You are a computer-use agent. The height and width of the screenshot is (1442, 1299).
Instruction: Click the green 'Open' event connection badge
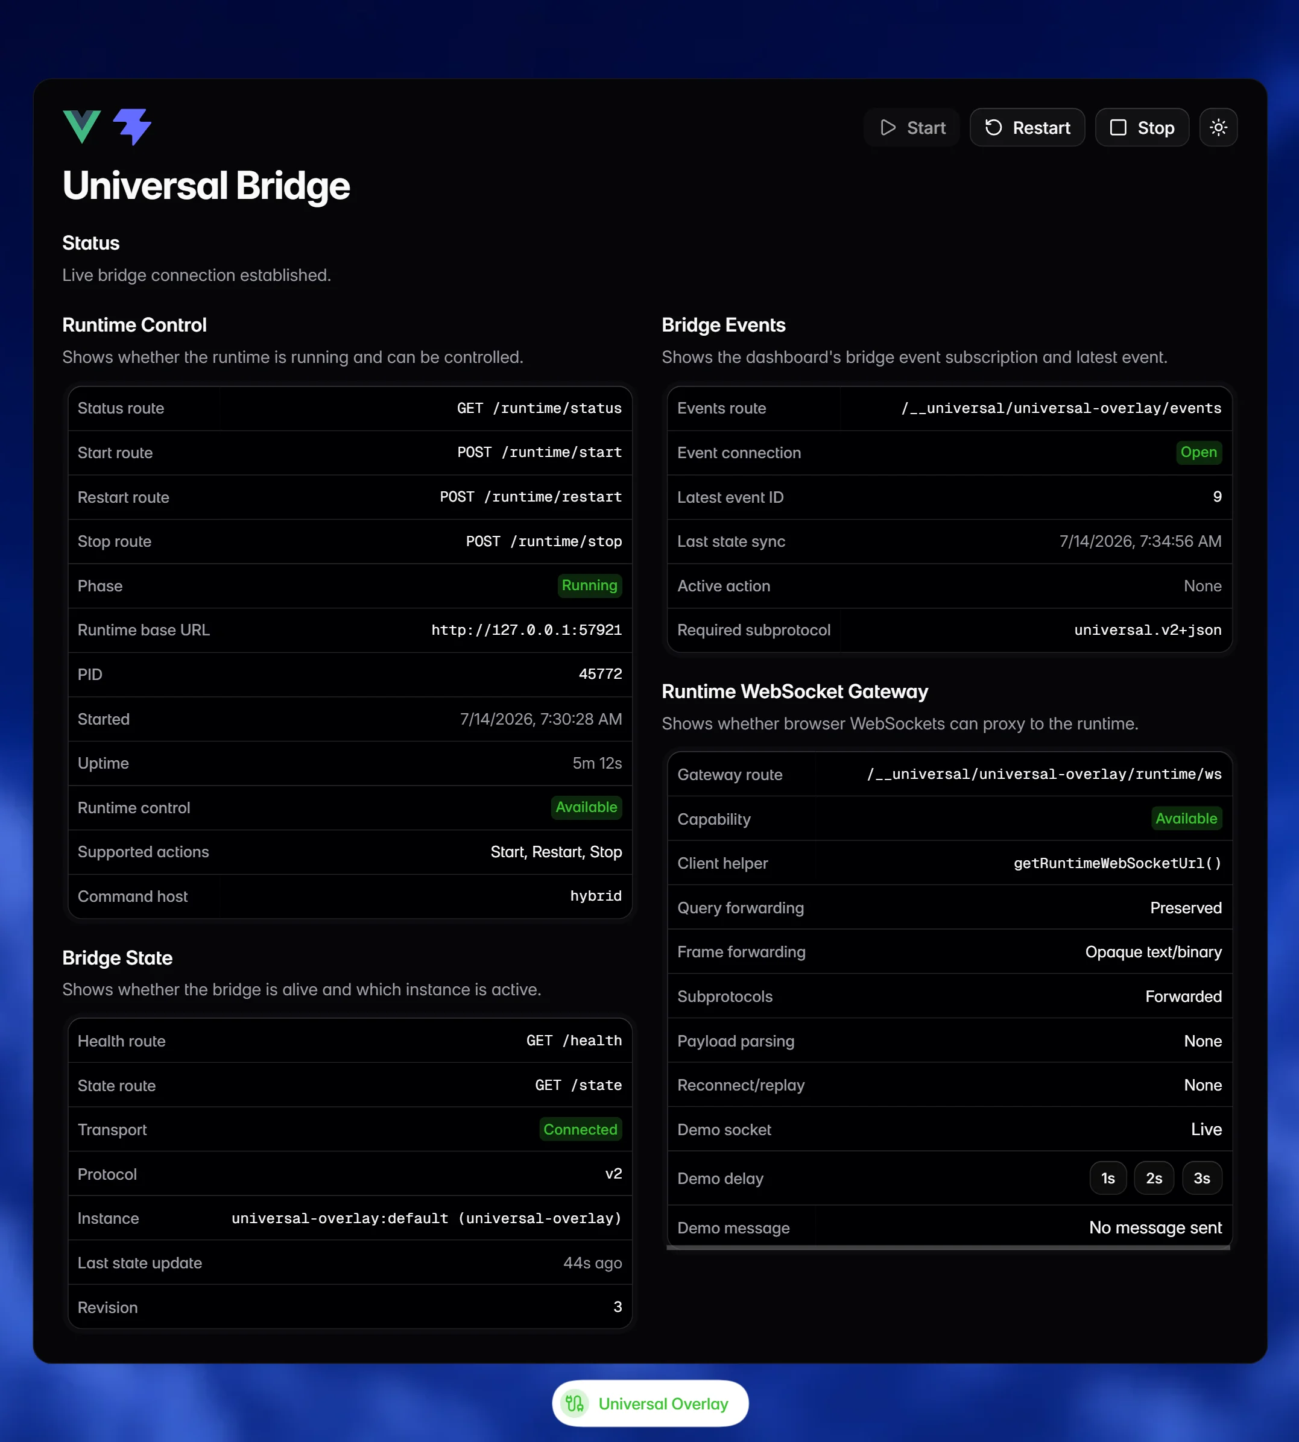[x=1199, y=452]
